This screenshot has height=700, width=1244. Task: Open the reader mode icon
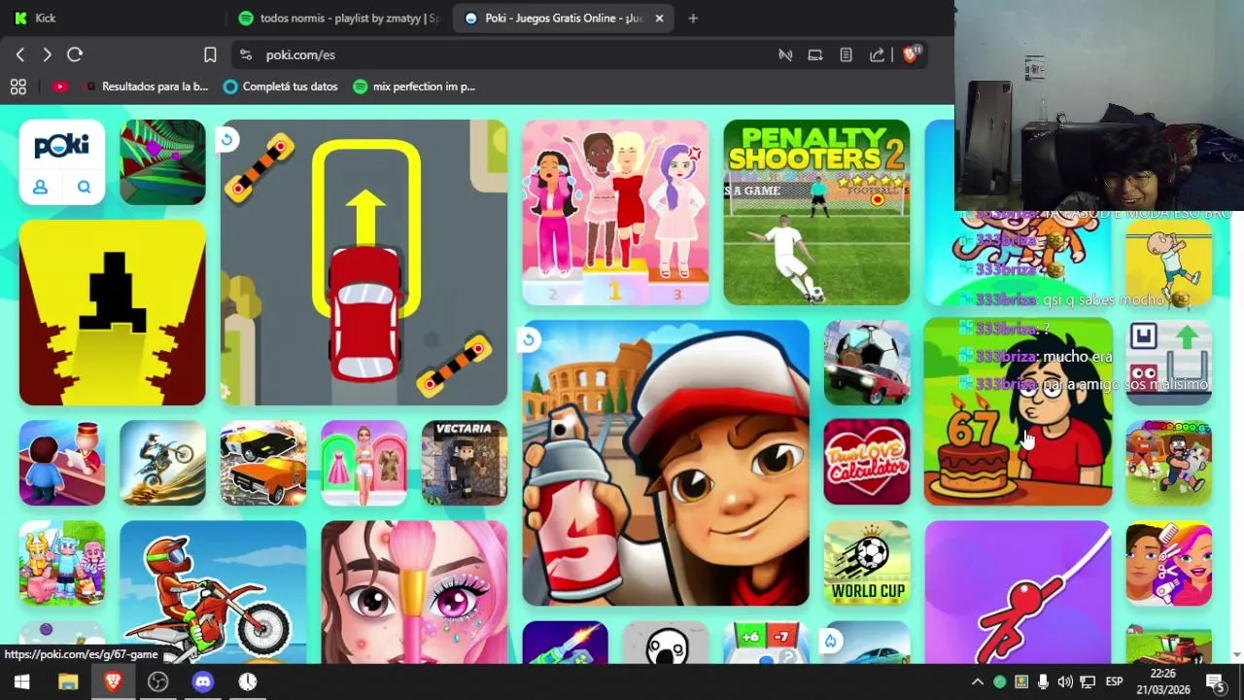tap(846, 55)
